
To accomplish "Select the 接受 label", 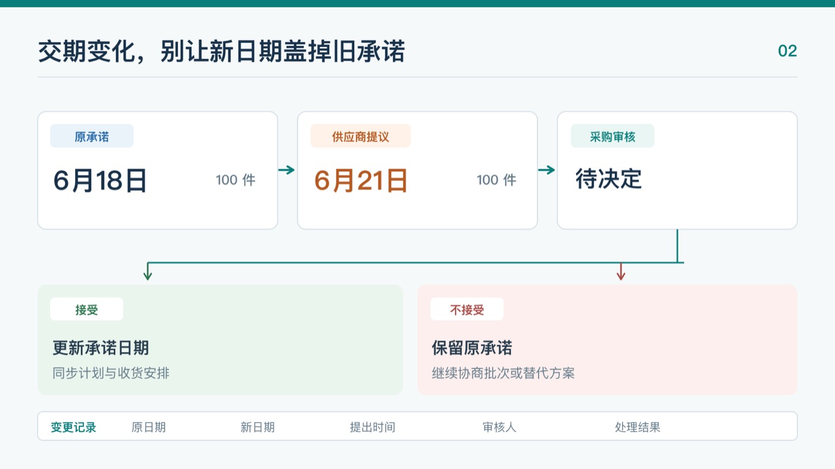I will coord(86,309).
